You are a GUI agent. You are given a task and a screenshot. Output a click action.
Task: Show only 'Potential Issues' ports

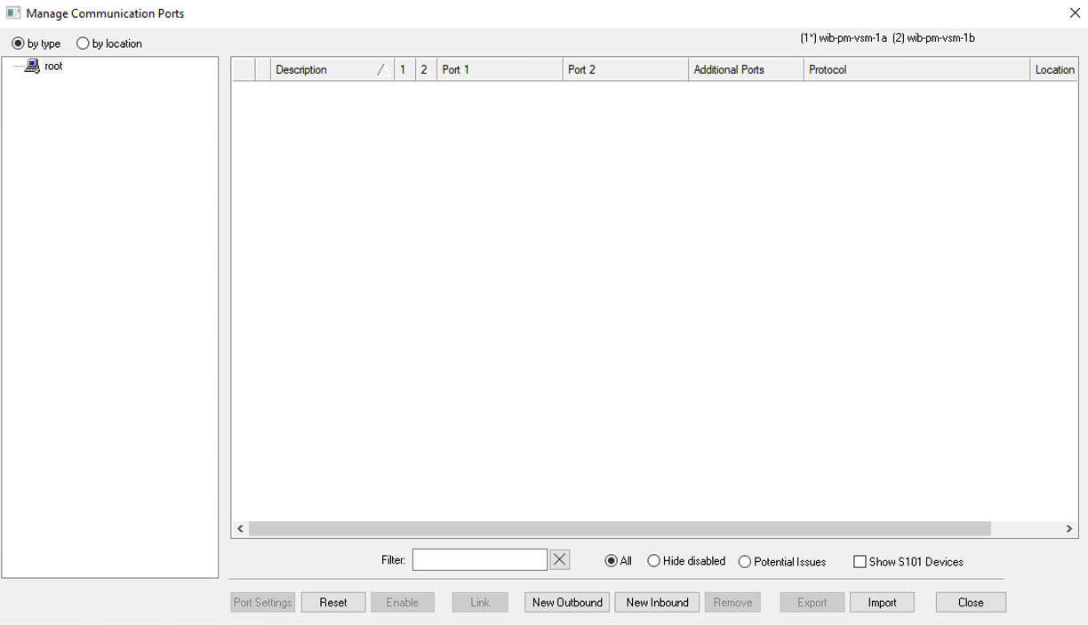pos(745,562)
